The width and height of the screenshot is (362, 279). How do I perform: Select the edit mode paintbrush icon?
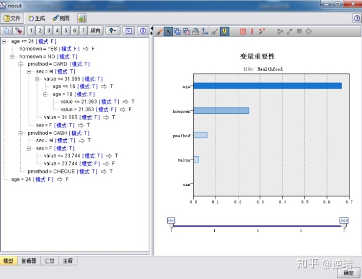click(x=159, y=31)
